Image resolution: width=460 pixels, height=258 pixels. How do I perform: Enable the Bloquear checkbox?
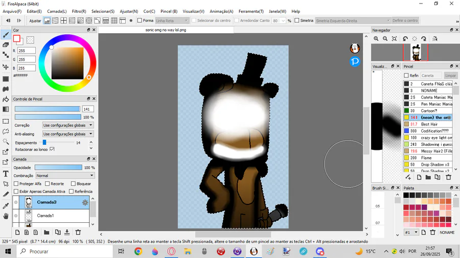coord(73,184)
